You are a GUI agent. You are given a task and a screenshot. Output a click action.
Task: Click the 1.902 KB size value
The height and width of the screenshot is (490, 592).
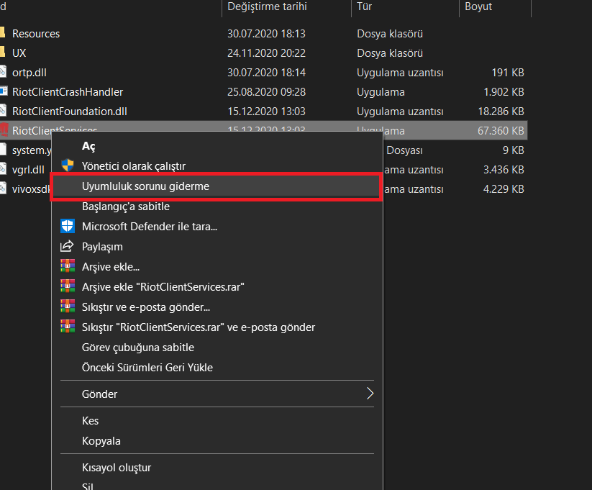coord(504,92)
